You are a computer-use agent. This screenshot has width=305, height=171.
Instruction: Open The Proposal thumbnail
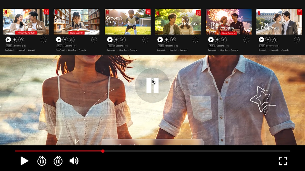pyautogui.click(x=279, y=22)
